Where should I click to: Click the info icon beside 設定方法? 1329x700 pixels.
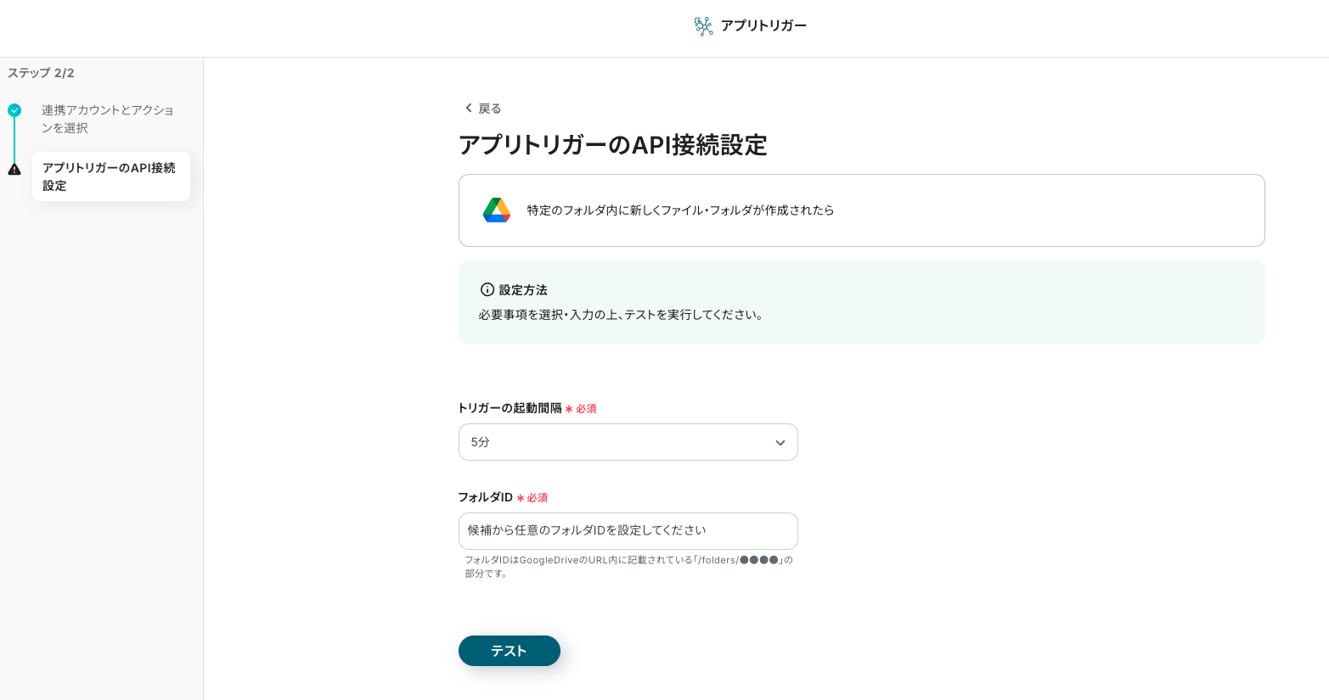(487, 289)
